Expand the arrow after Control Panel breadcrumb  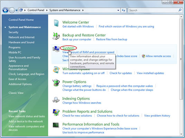(x=47, y=10)
